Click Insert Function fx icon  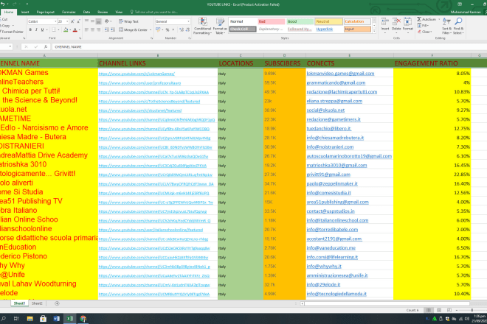coord(45,47)
